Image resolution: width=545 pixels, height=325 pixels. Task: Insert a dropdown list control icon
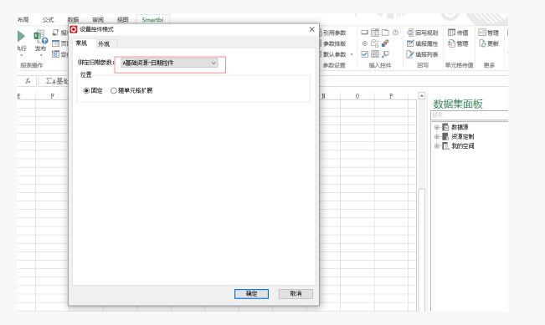pos(375,33)
